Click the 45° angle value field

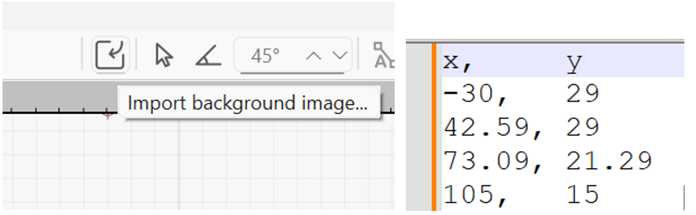(265, 55)
